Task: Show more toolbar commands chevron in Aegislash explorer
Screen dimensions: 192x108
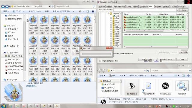Action: pyautogui.click(x=73, y=11)
